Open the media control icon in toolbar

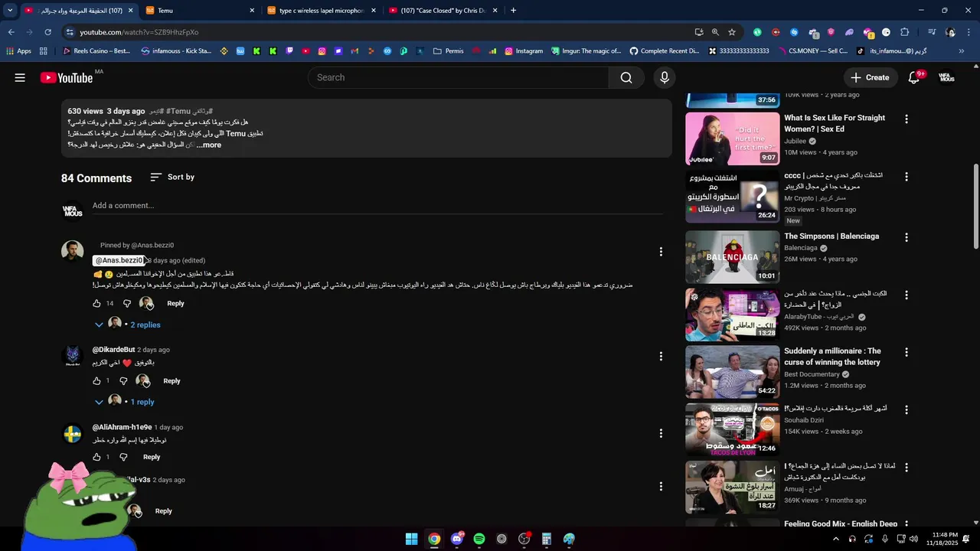pos(932,32)
